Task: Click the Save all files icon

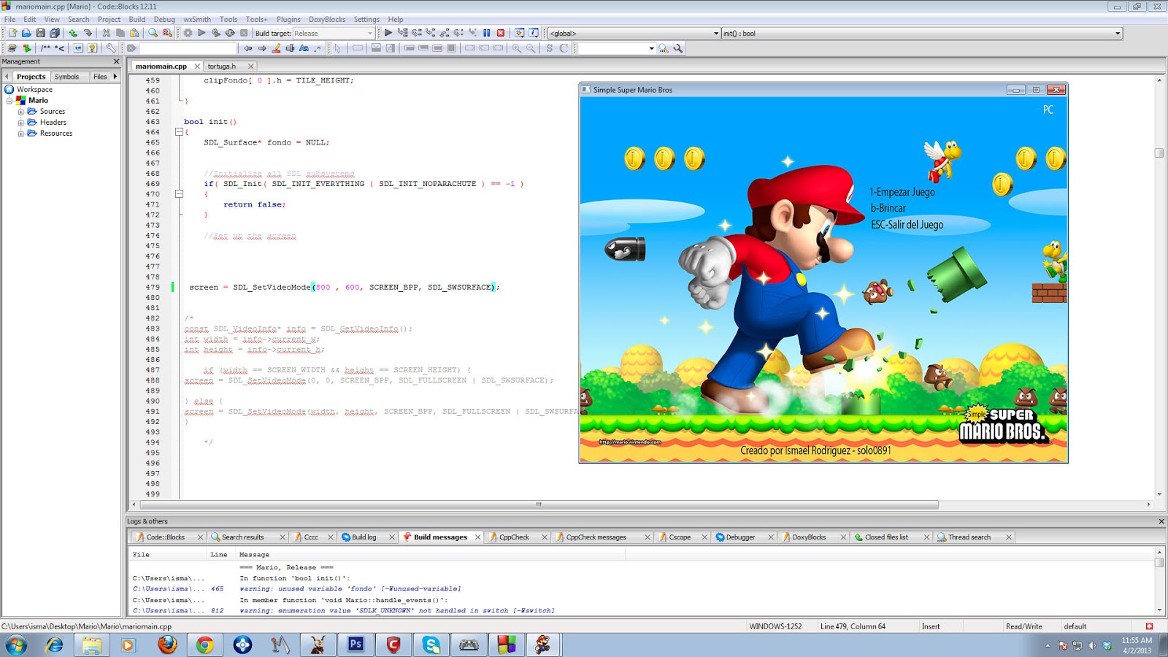Action: pyautogui.click(x=55, y=33)
